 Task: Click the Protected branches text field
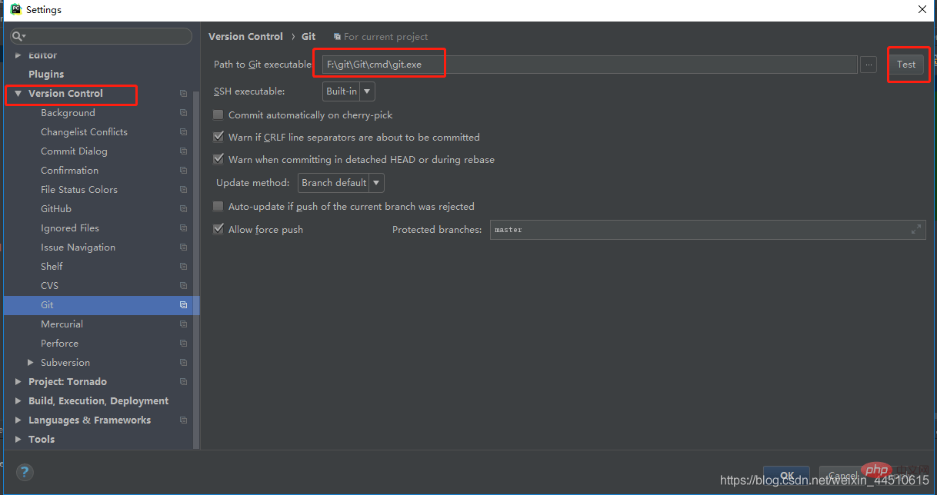click(707, 230)
